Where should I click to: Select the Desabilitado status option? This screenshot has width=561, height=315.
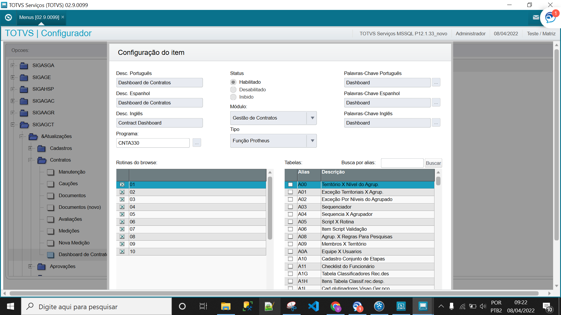coord(233,90)
